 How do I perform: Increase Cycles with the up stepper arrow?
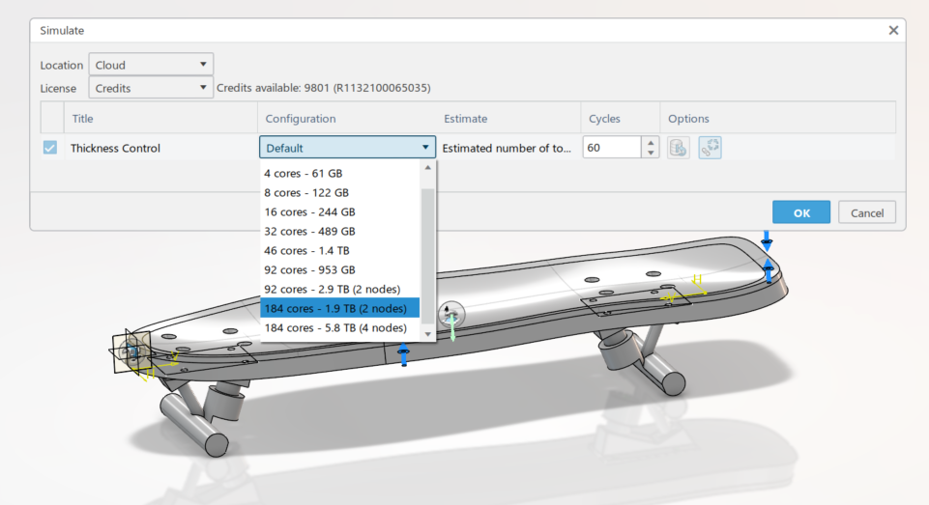point(651,143)
